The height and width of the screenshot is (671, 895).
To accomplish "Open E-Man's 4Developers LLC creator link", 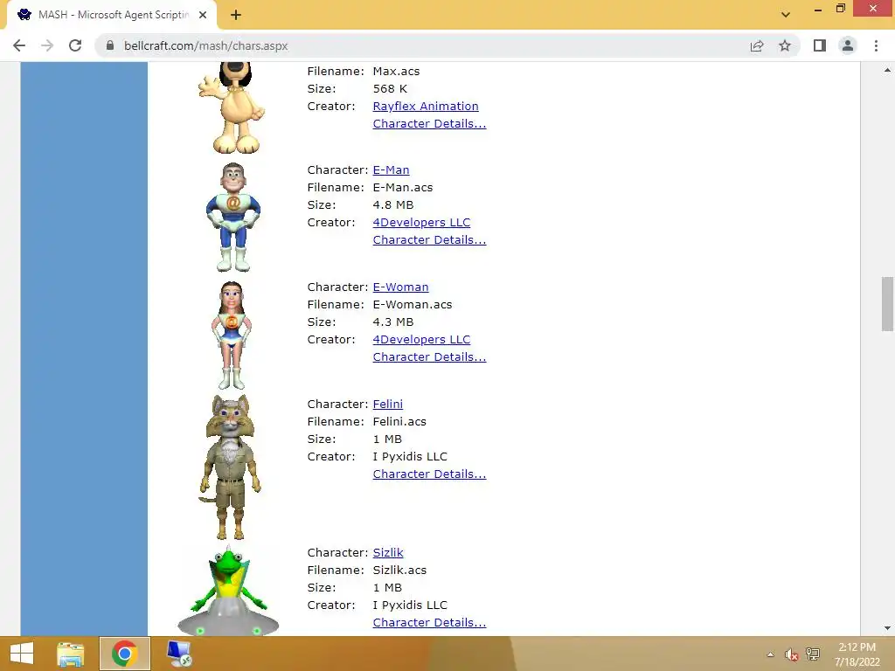I will coord(421,223).
